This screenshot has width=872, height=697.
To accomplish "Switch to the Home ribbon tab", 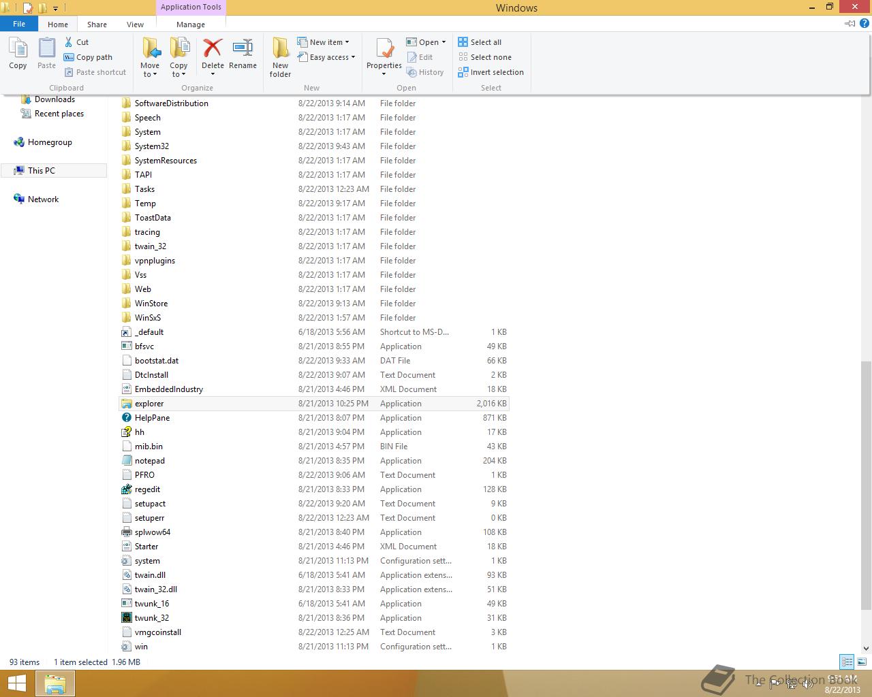I will tap(58, 24).
